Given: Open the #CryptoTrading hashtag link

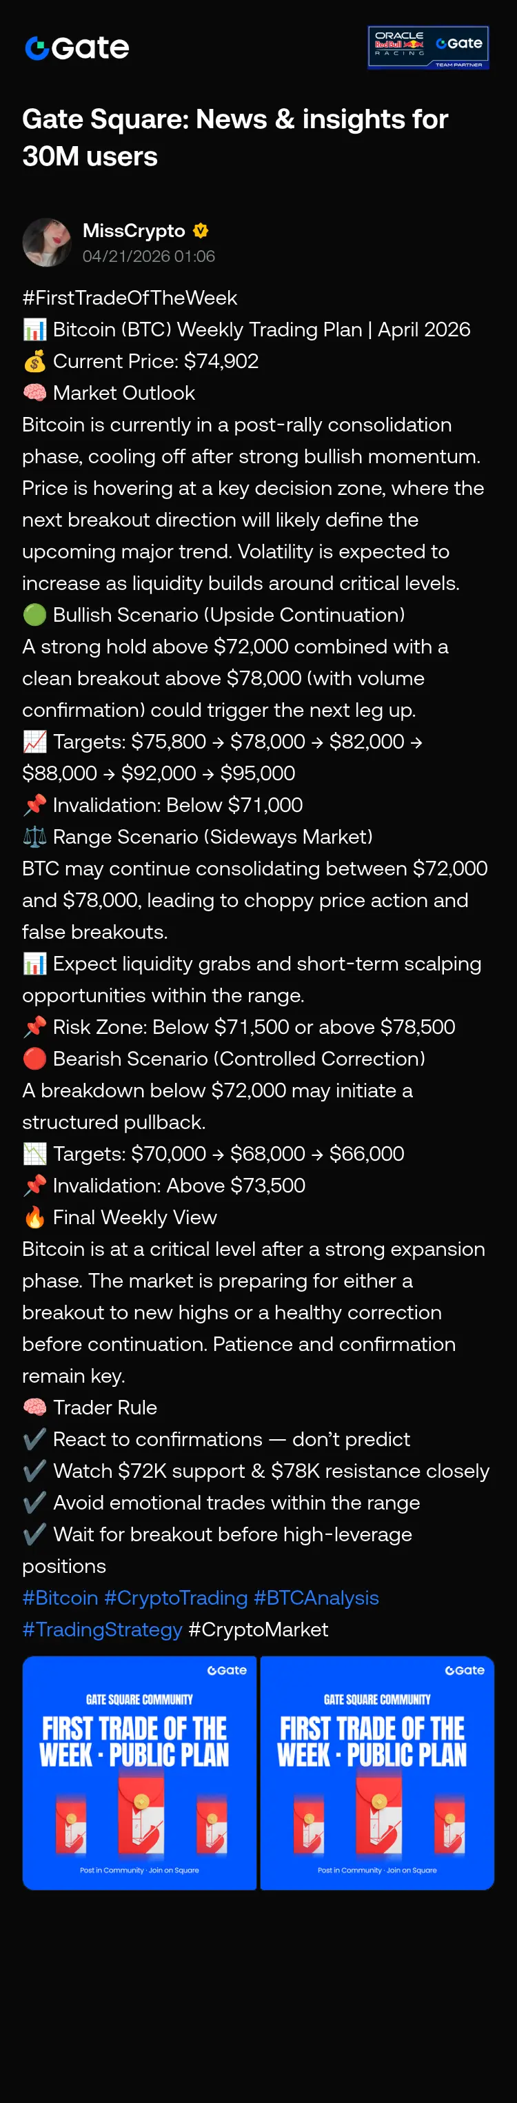Looking at the screenshot, I should 176,1598.
